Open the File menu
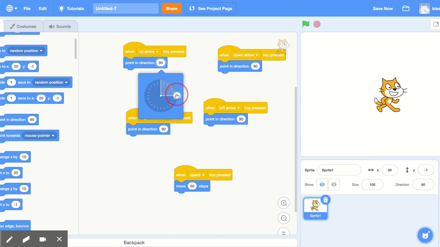Viewport: 440px width, 247px height. pyautogui.click(x=27, y=9)
